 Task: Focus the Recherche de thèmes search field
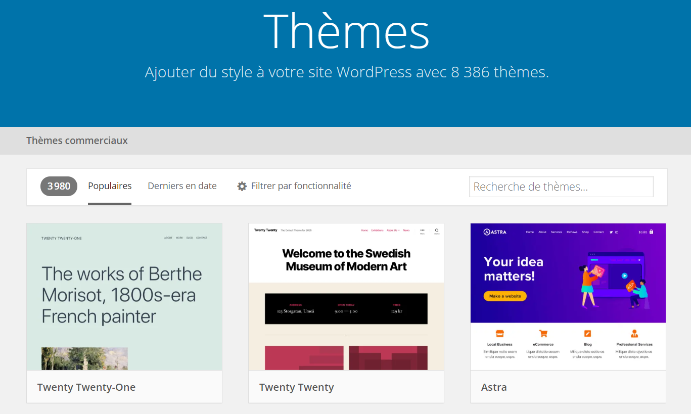point(561,187)
